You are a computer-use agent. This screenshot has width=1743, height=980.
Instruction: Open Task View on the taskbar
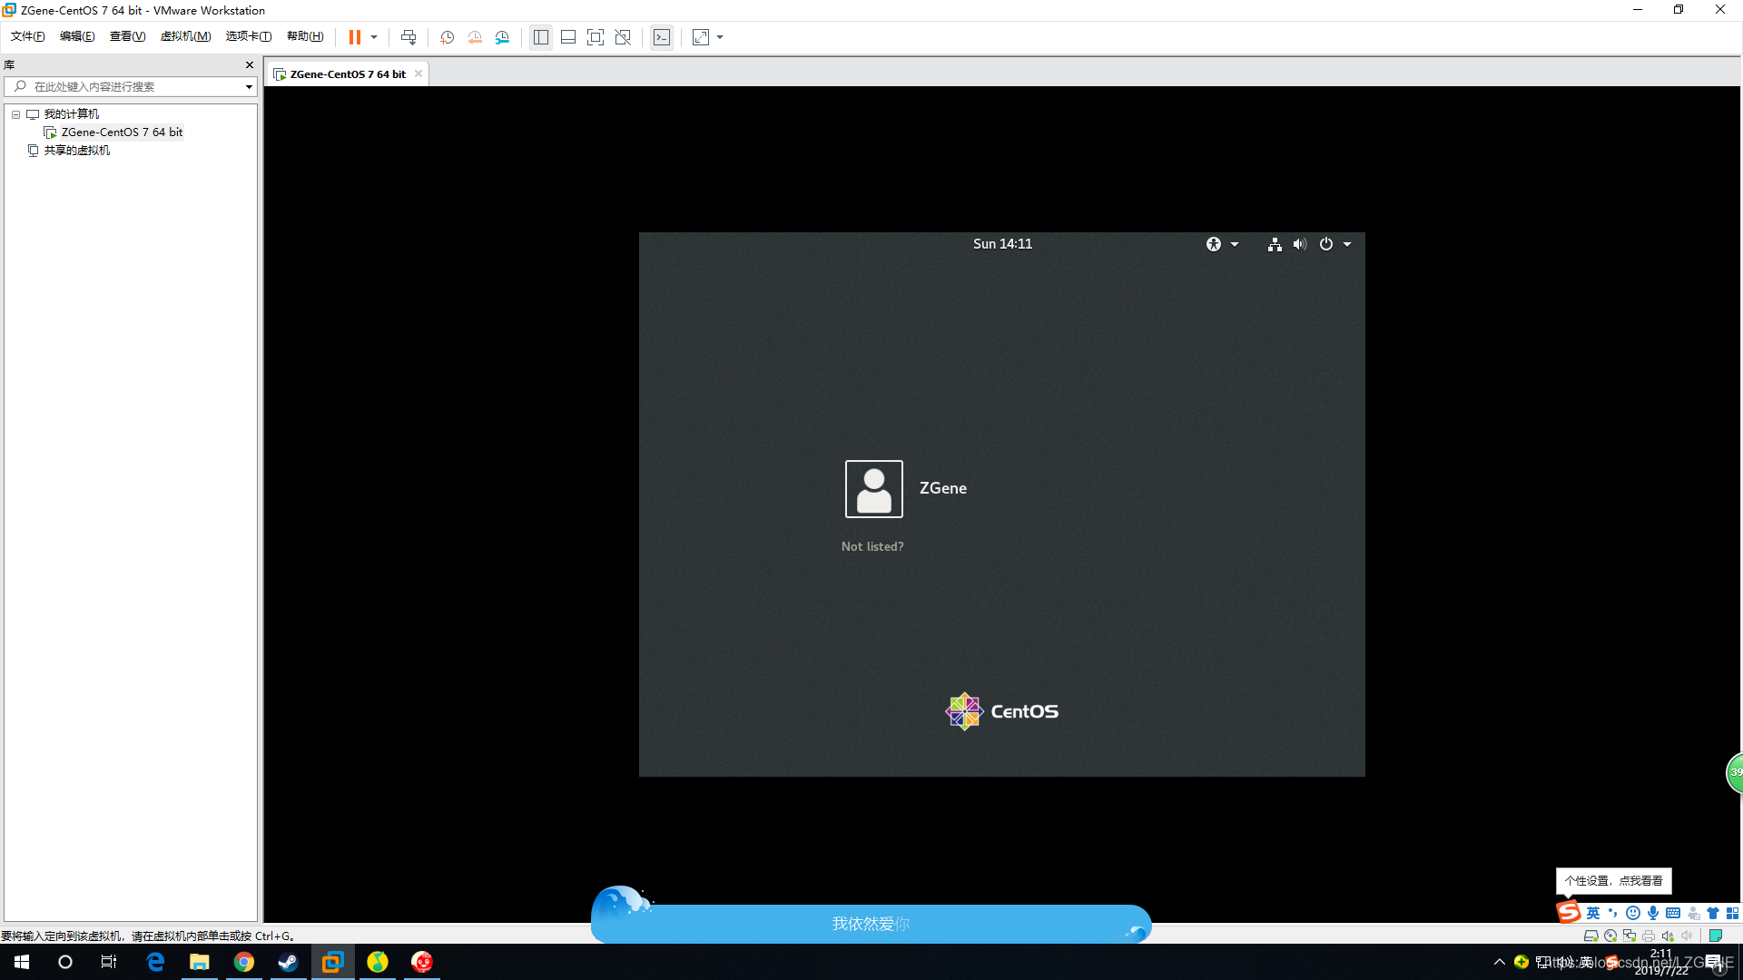point(109,962)
